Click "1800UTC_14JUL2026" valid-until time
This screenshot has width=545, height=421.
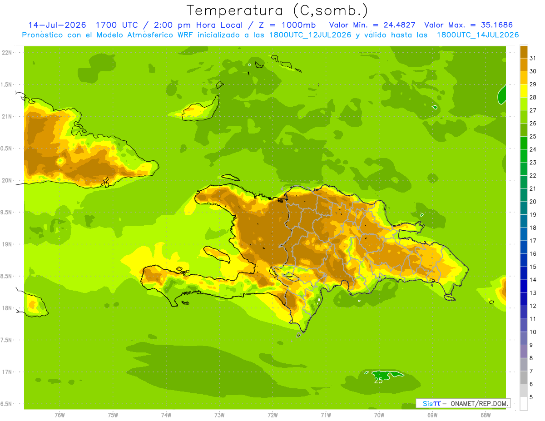tap(478, 35)
